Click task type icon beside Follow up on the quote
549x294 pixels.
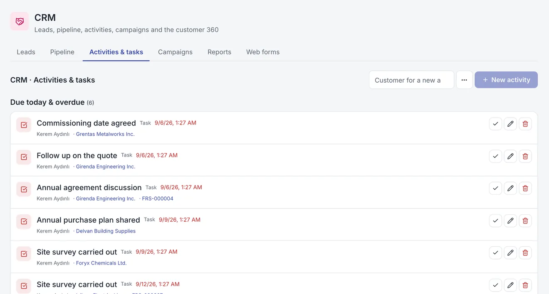coord(24,157)
